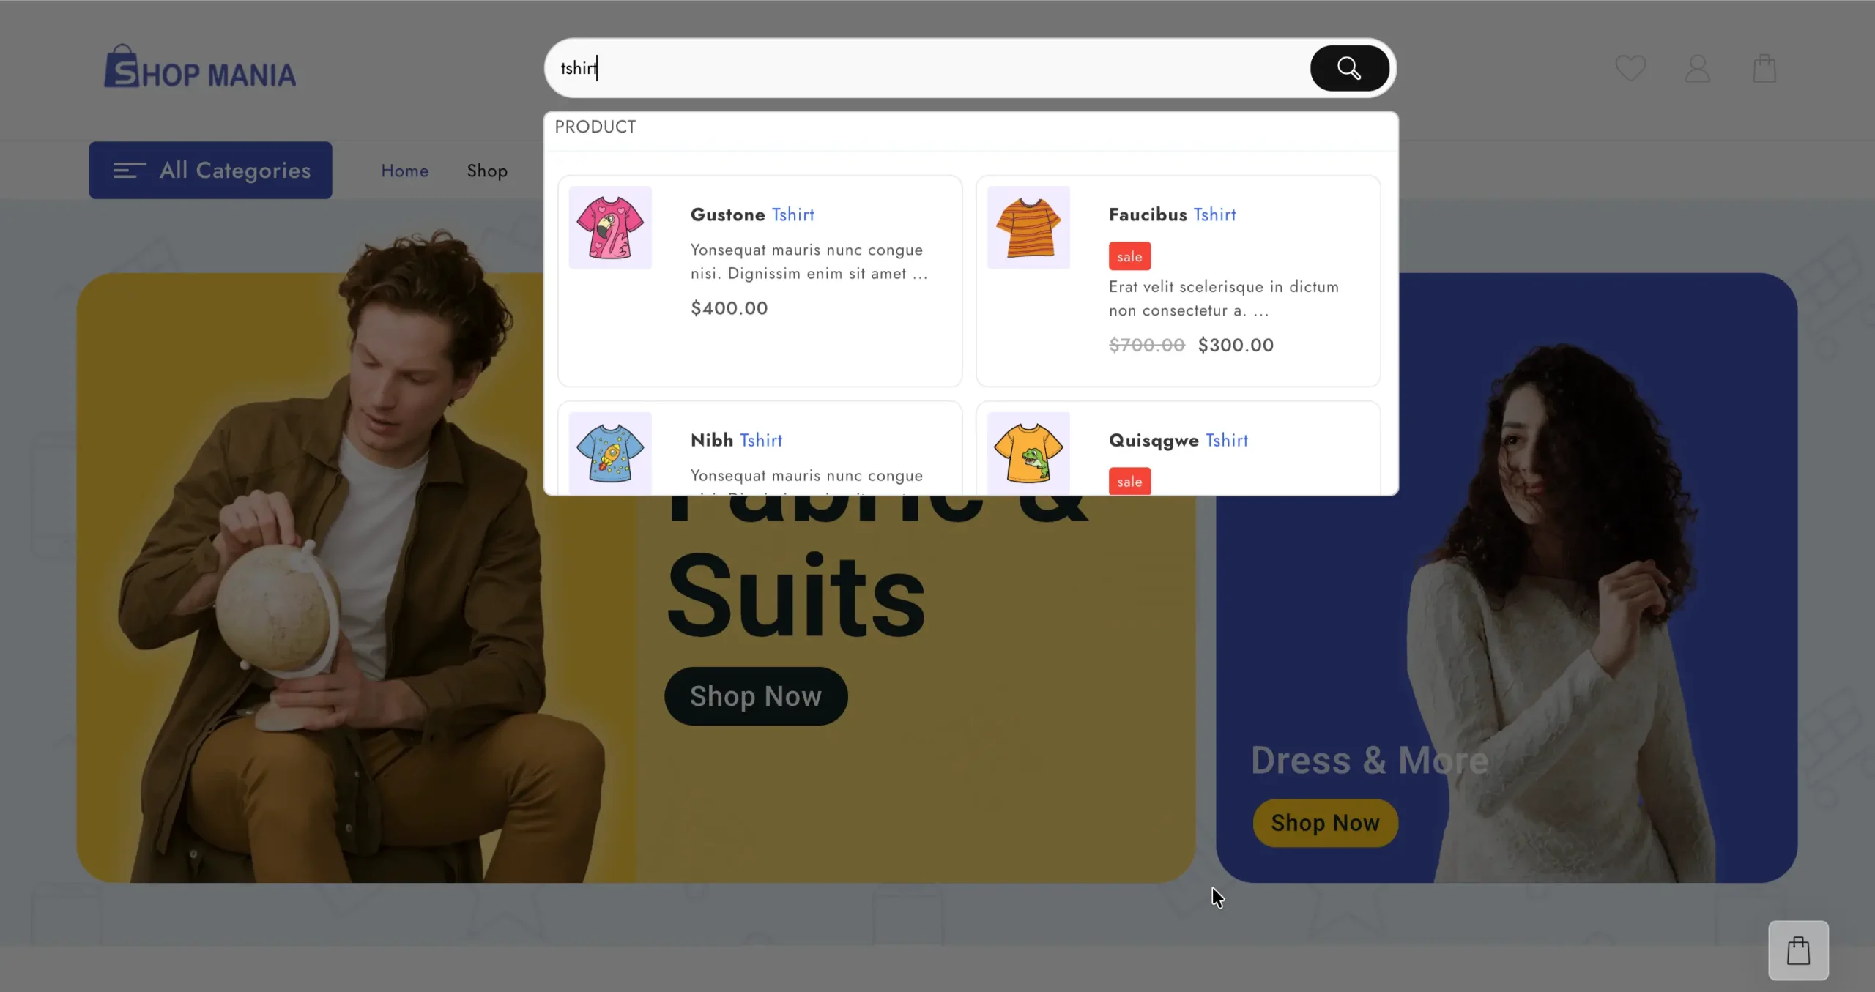Click the floating cart icon at the bottom right
The width and height of the screenshot is (1875, 992).
coord(1798,950)
